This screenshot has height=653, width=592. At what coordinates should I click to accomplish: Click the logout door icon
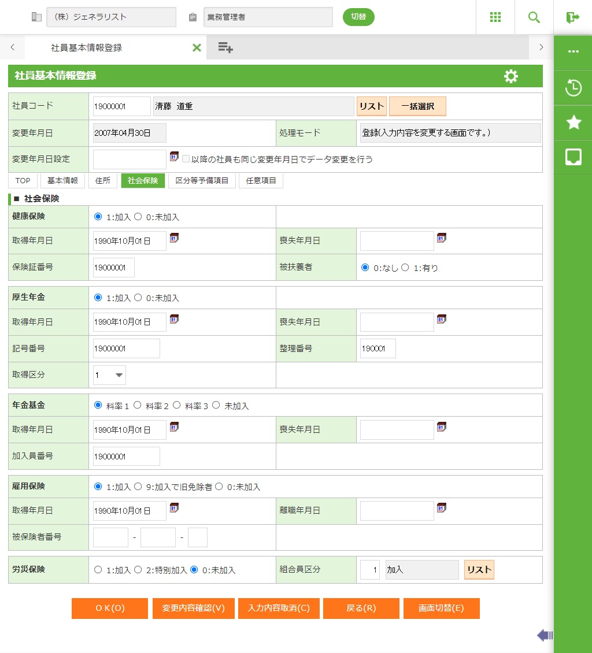point(572,17)
